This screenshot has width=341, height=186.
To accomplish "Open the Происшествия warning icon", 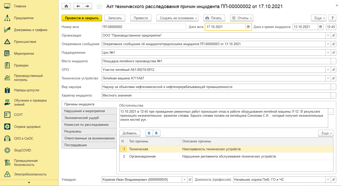I will [x=7, y=42].
